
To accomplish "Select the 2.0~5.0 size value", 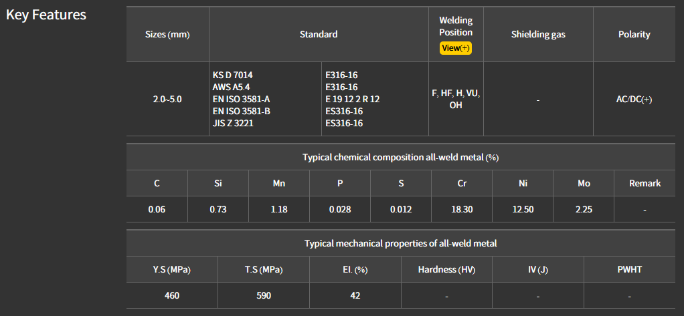I will click(167, 99).
